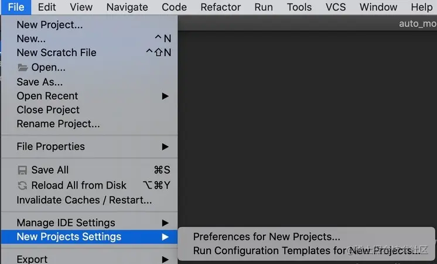Expand the File Properties submenu arrow
Image resolution: width=437 pixels, height=264 pixels.
click(165, 147)
